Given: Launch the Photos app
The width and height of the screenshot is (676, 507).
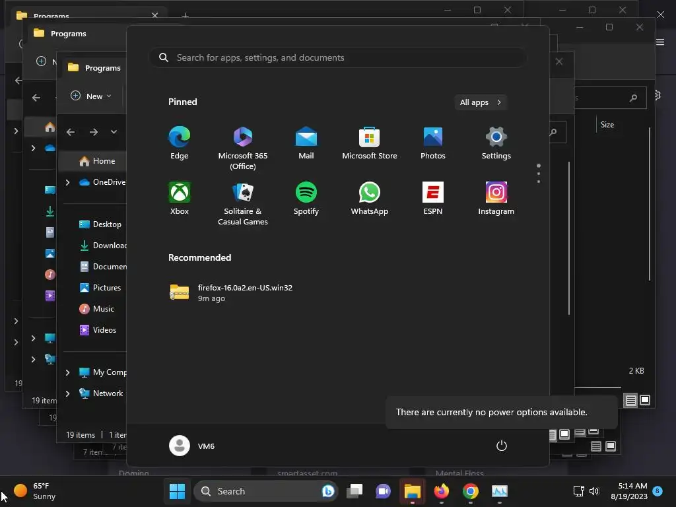Looking at the screenshot, I should click(x=433, y=143).
